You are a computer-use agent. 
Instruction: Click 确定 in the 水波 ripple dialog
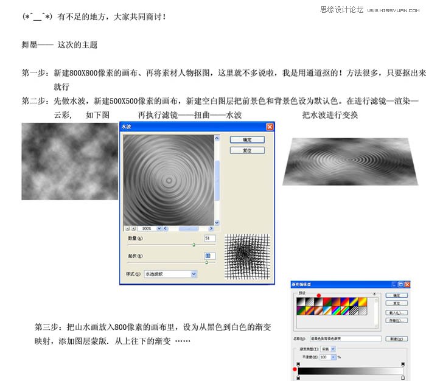[x=246, y=139]
